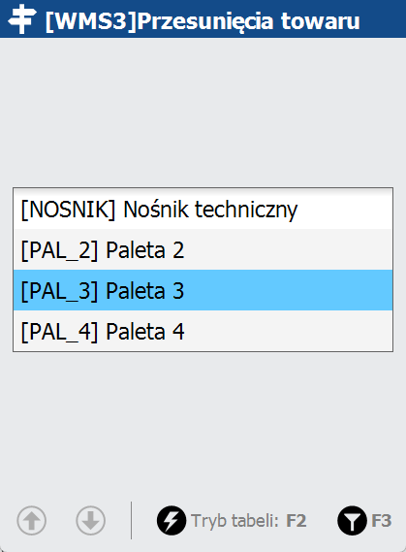Image resolution: width=406 pixels, height=552 pixels.
Task: Click the F2 shortcut label
Action: pos(296,521)
